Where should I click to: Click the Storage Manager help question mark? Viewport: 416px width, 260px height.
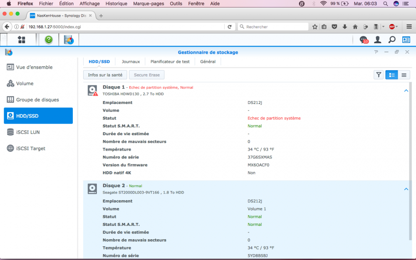(x=376, y=52)
